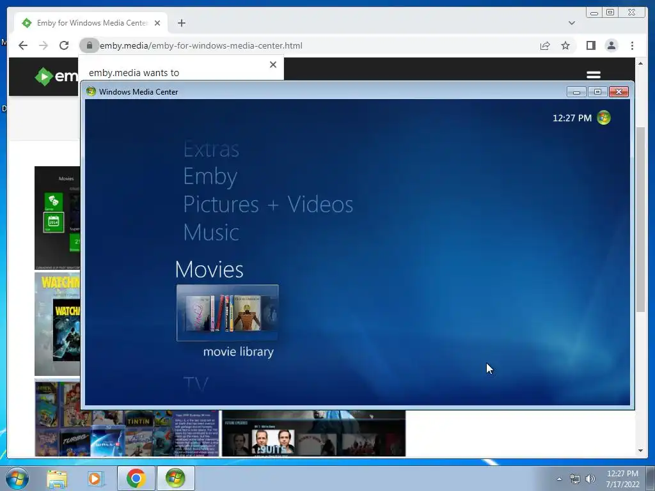Close the Windows Media Center window

coord(619,92)
